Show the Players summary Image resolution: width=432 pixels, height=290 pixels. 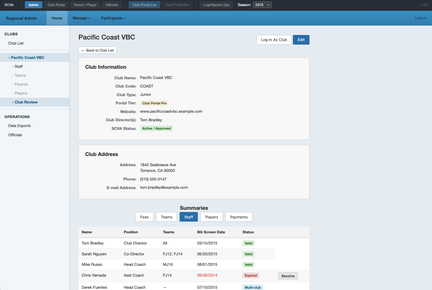point(212,217)
